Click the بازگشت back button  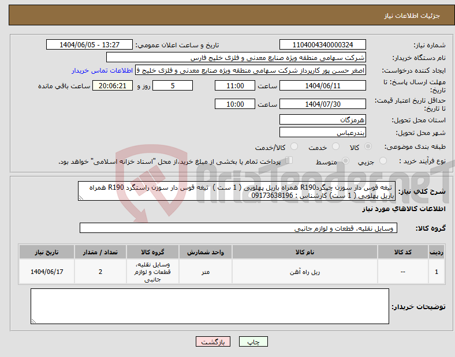pyautogui.click(x=213, y=341)
